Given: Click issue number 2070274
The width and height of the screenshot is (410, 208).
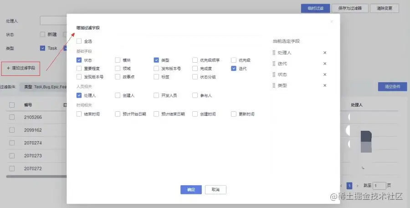Looking at the screenshot, I should 33,143.
